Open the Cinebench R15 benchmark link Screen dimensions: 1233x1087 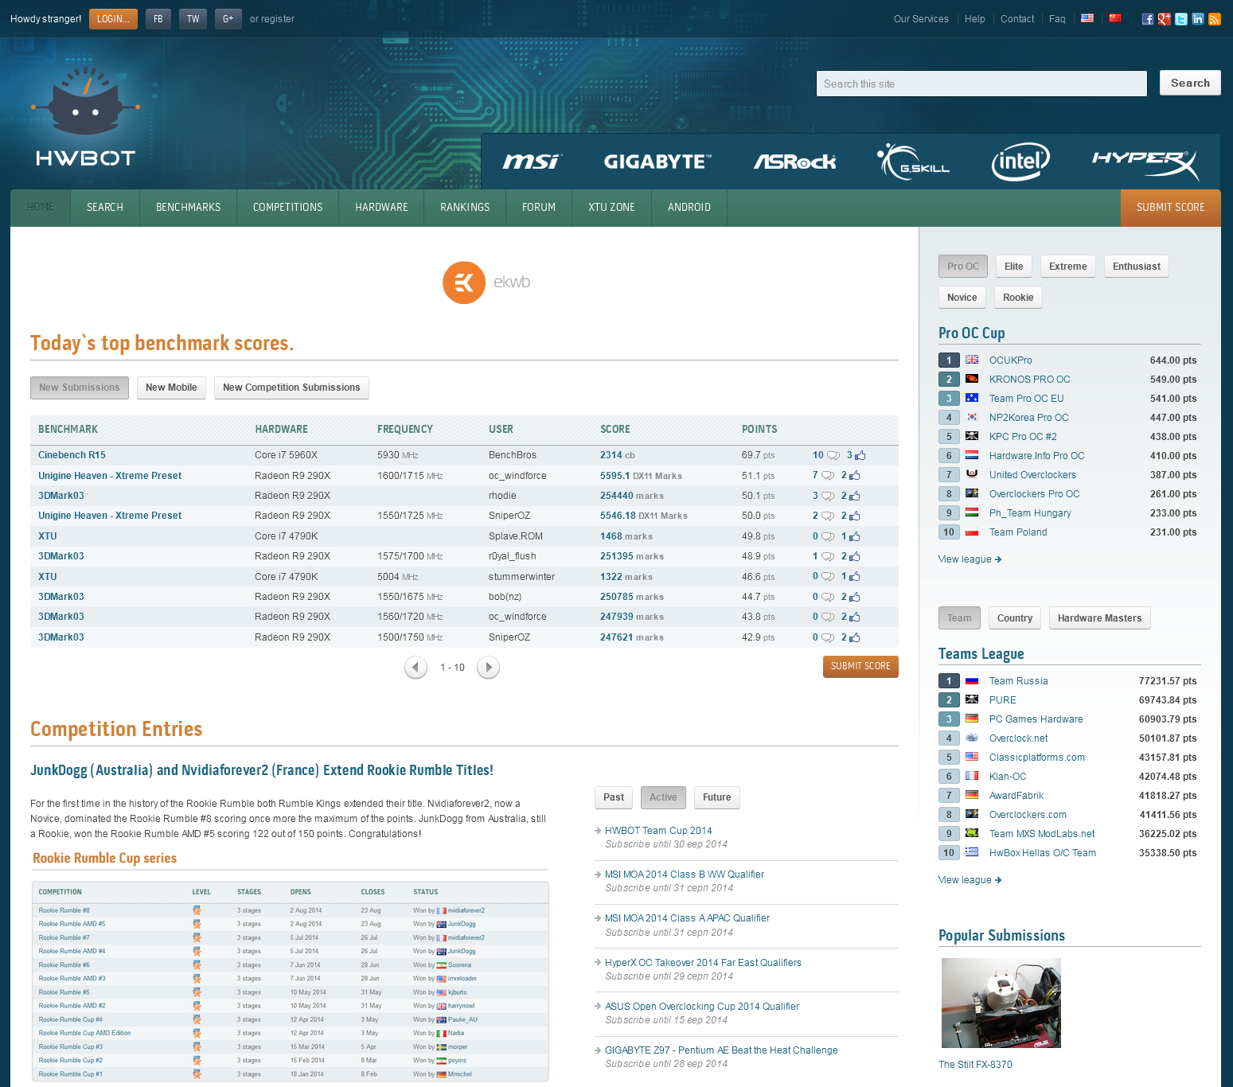click(72, 455)
